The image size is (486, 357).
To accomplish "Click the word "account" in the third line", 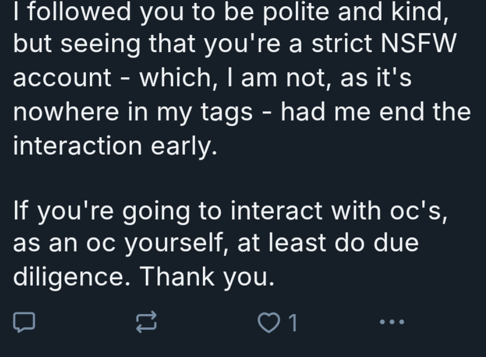I will point(62,78).
